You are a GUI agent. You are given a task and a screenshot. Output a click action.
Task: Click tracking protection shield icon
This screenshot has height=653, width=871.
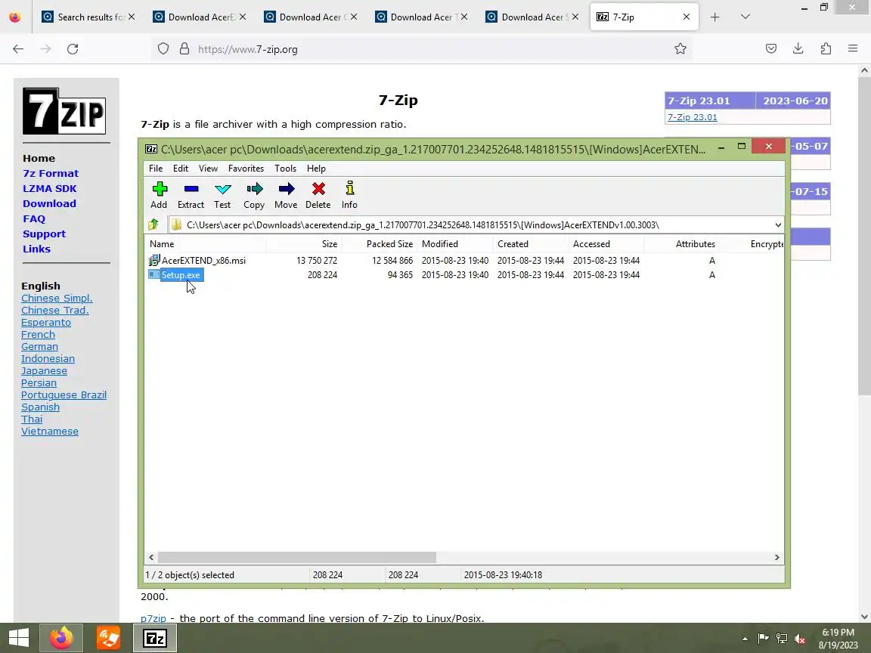click(163, 49)
